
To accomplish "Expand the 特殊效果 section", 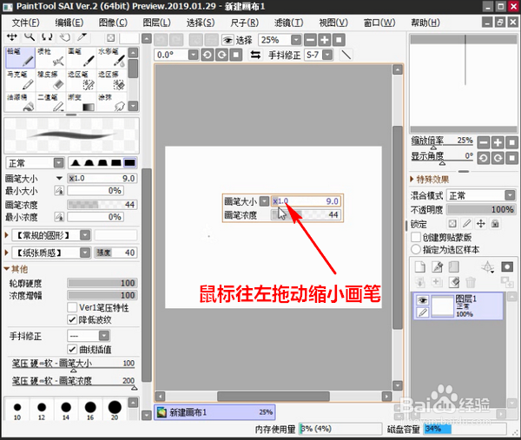I will click(412, 180).
